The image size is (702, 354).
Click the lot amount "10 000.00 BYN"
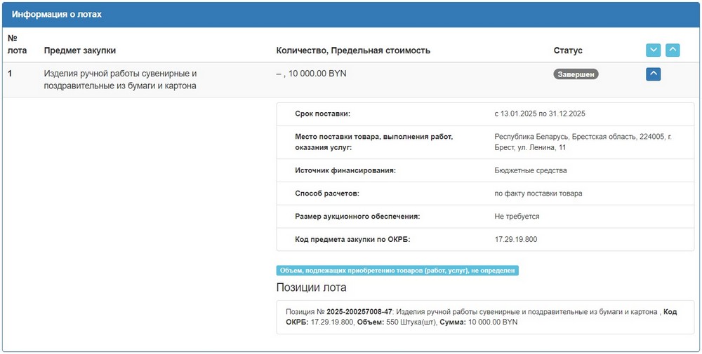(318, 74)
